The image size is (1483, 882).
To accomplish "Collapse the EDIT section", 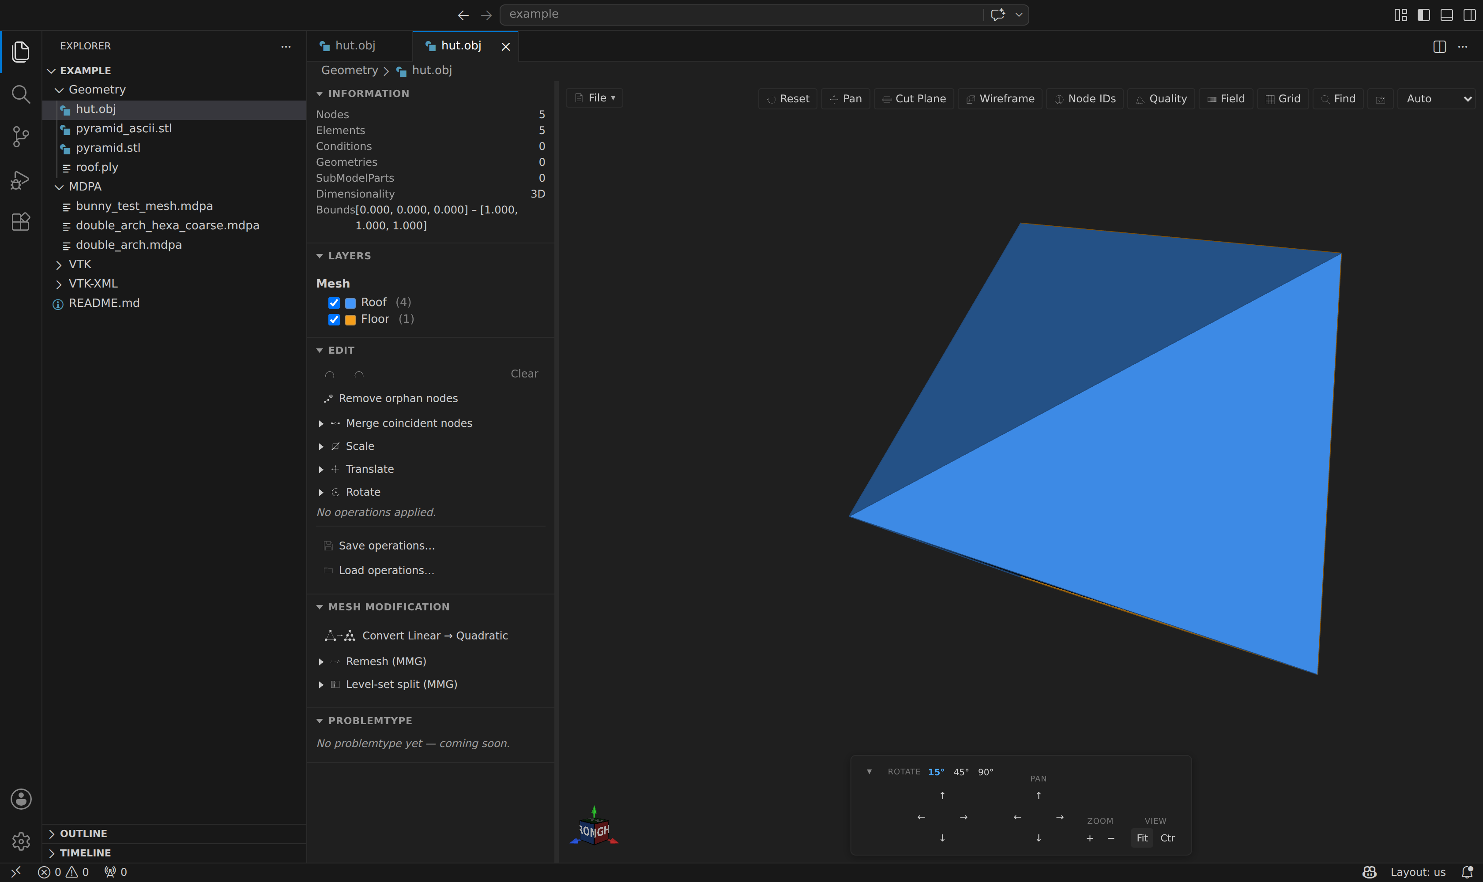I will [x=335, y=350].
